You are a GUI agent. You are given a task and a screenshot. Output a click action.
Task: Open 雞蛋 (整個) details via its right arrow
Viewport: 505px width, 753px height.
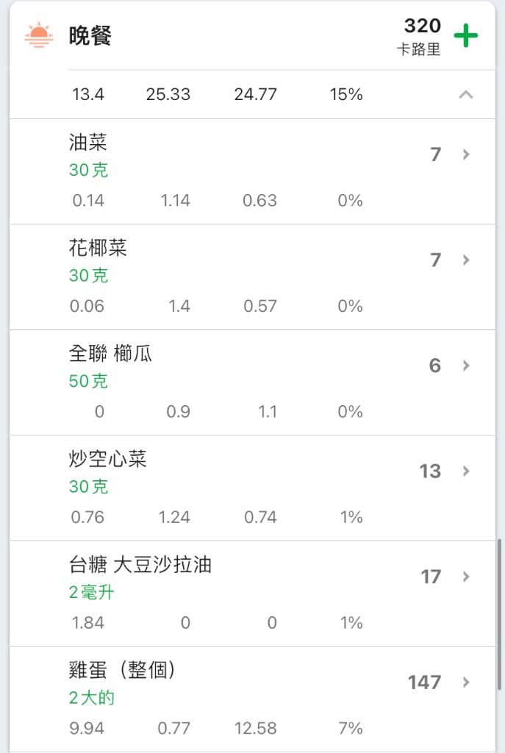click(465, 682)
